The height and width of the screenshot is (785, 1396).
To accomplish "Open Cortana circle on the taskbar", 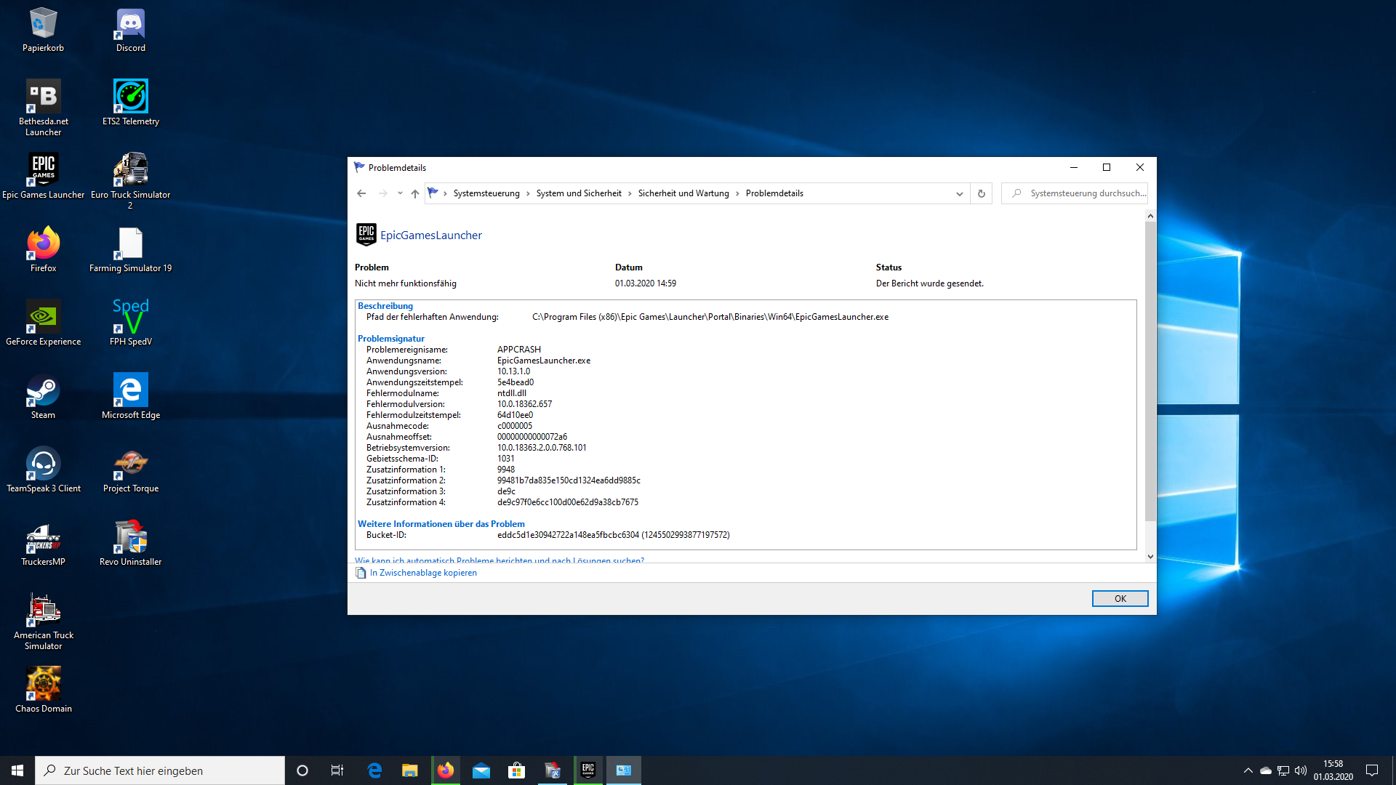I will coord(302,770).
